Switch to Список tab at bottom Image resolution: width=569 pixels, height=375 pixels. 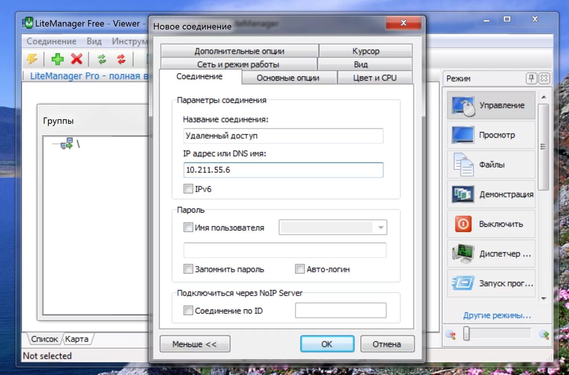pos(44,339)
